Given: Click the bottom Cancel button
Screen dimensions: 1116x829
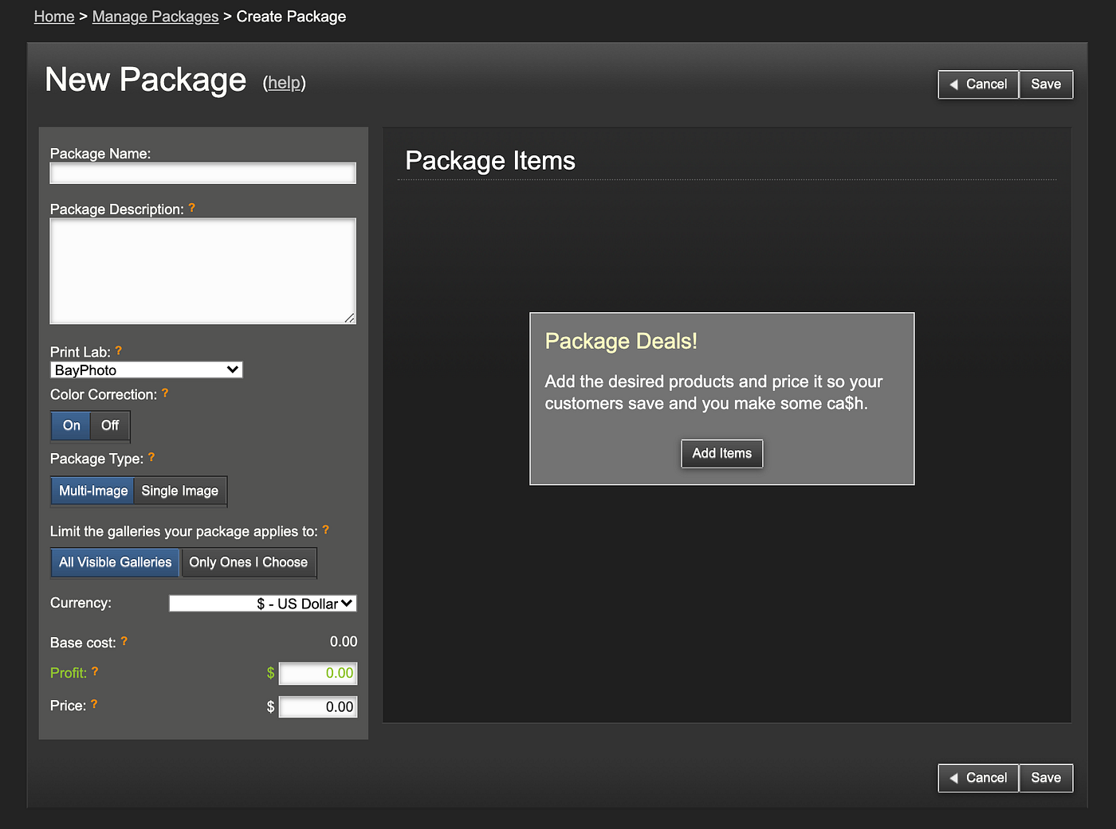Looking at the screenshot, I should 978,778.
